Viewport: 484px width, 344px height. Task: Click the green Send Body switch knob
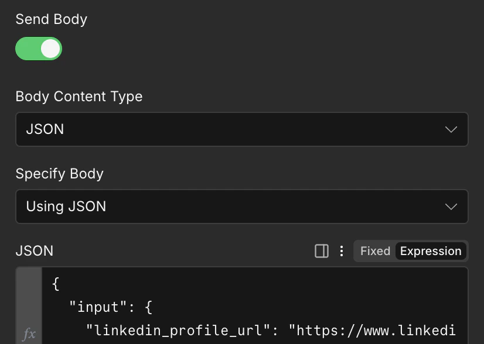click(49, 49)
